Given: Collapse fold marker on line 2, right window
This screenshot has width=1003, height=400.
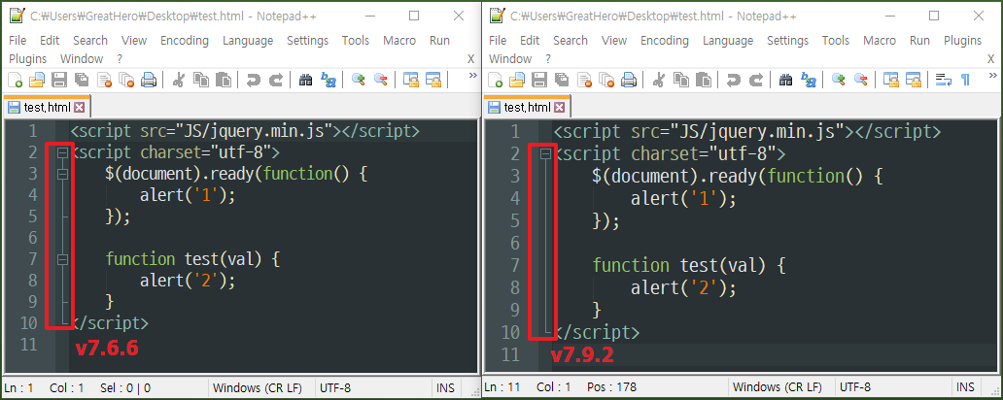Looking at the screenshot, I should (x=545, y=154).
